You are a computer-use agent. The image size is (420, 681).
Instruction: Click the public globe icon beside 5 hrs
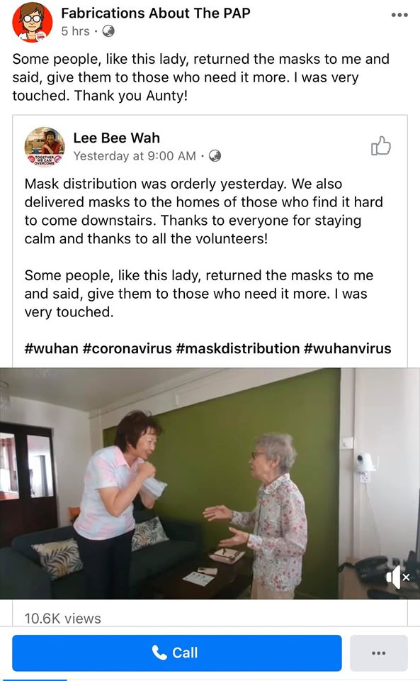108,31
